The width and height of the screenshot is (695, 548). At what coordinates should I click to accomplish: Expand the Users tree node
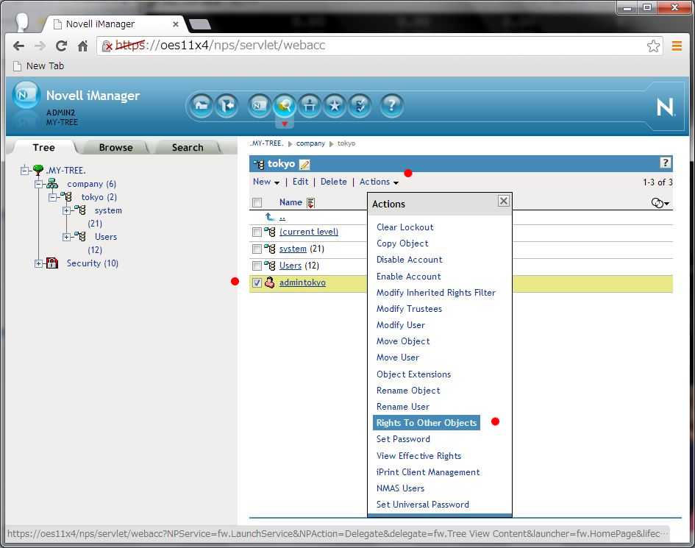(x=66, y=237)
